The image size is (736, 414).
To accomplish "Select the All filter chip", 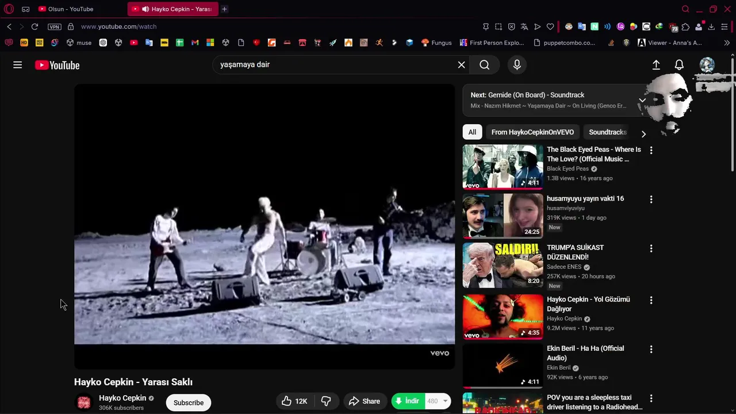I will [x=472, y=132].
